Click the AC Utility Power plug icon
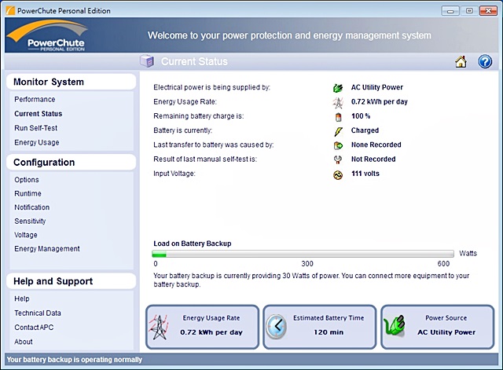Image resolution: width=503 pixels, height=370 pixels. click(x=338, y=87)
